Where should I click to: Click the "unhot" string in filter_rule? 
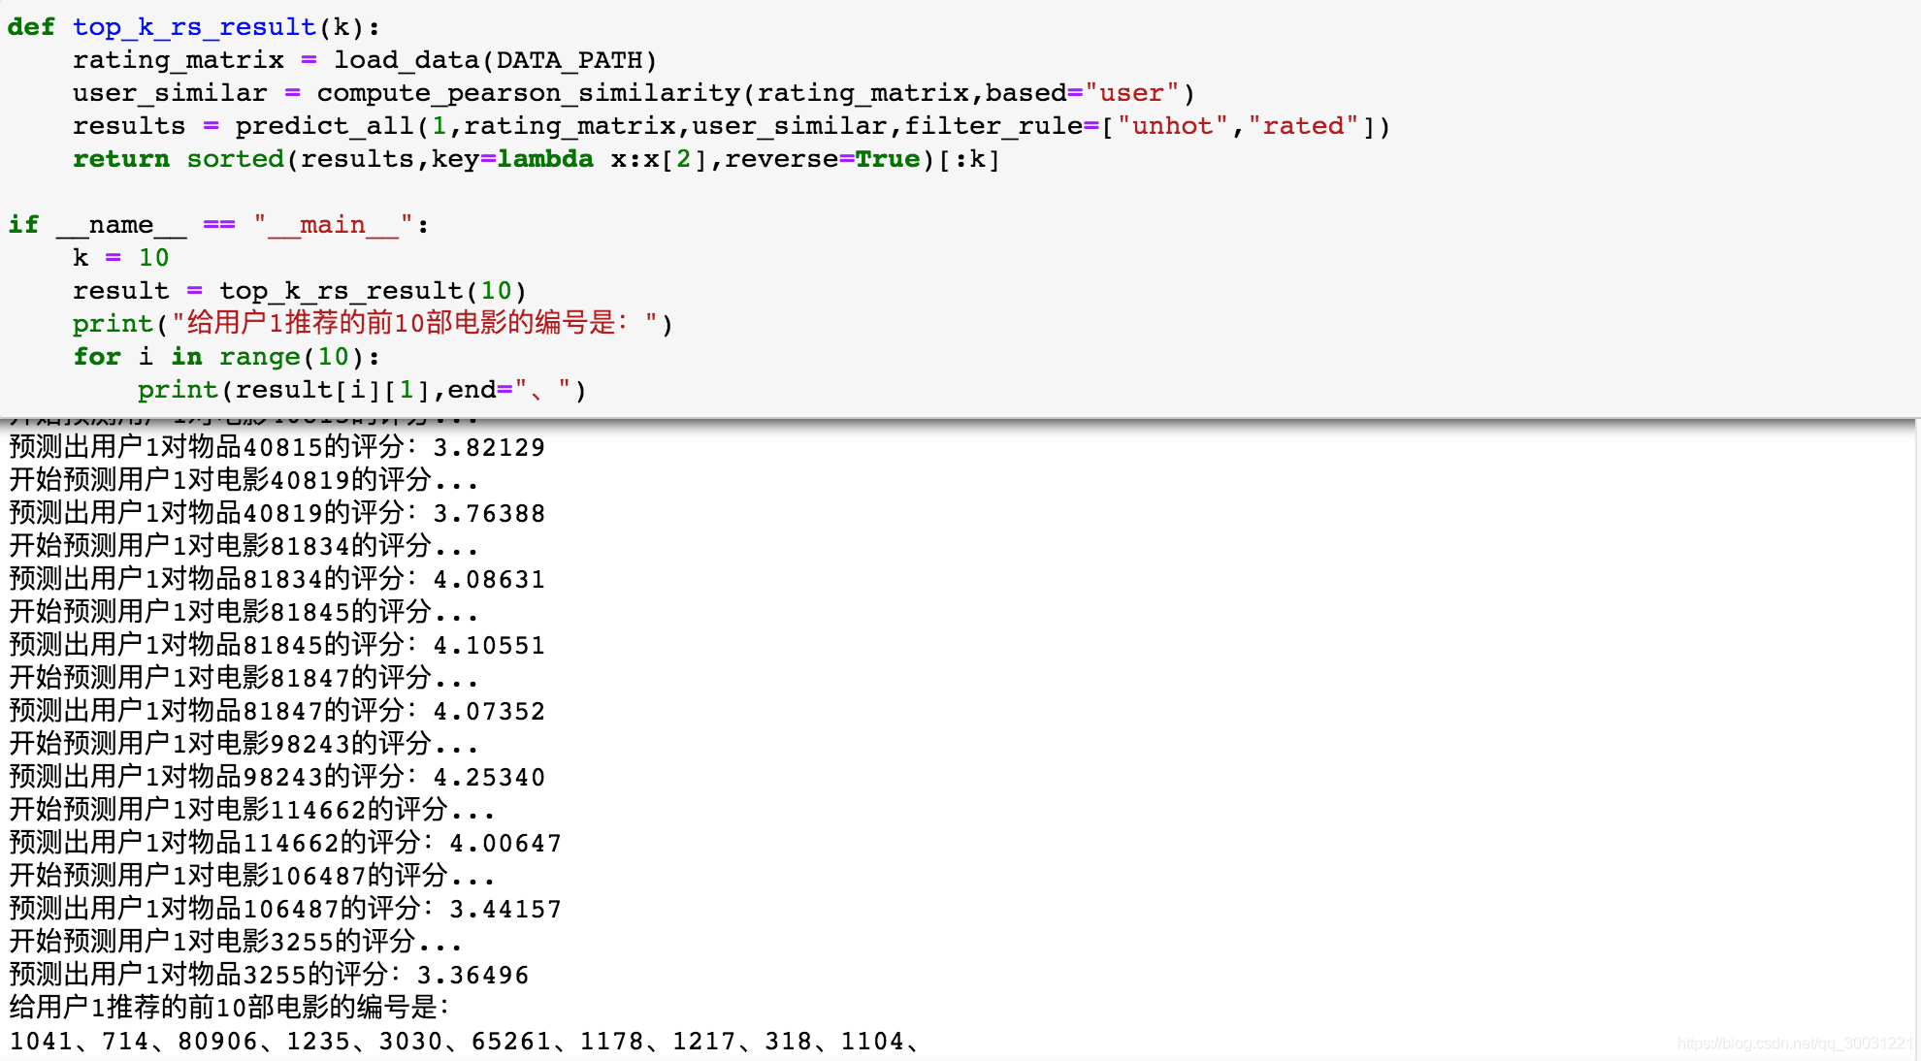point(1173,126)
